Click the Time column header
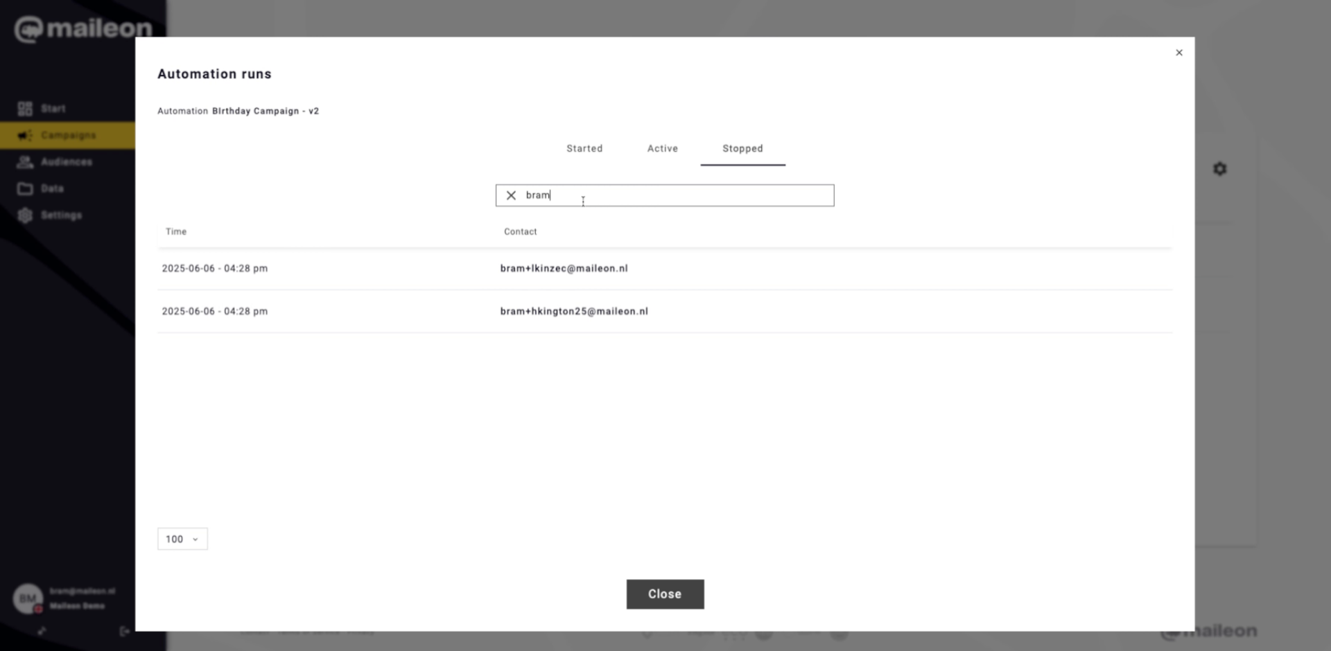This screenshot has height=651, width=1331. click(x=175, y=231)
